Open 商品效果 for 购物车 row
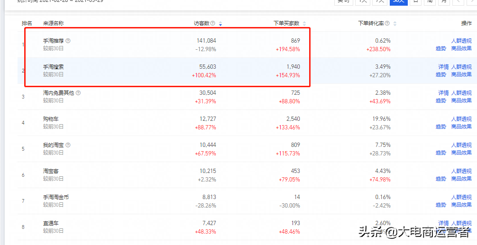The height and width of the screenshot is (245, 477). 461,127
